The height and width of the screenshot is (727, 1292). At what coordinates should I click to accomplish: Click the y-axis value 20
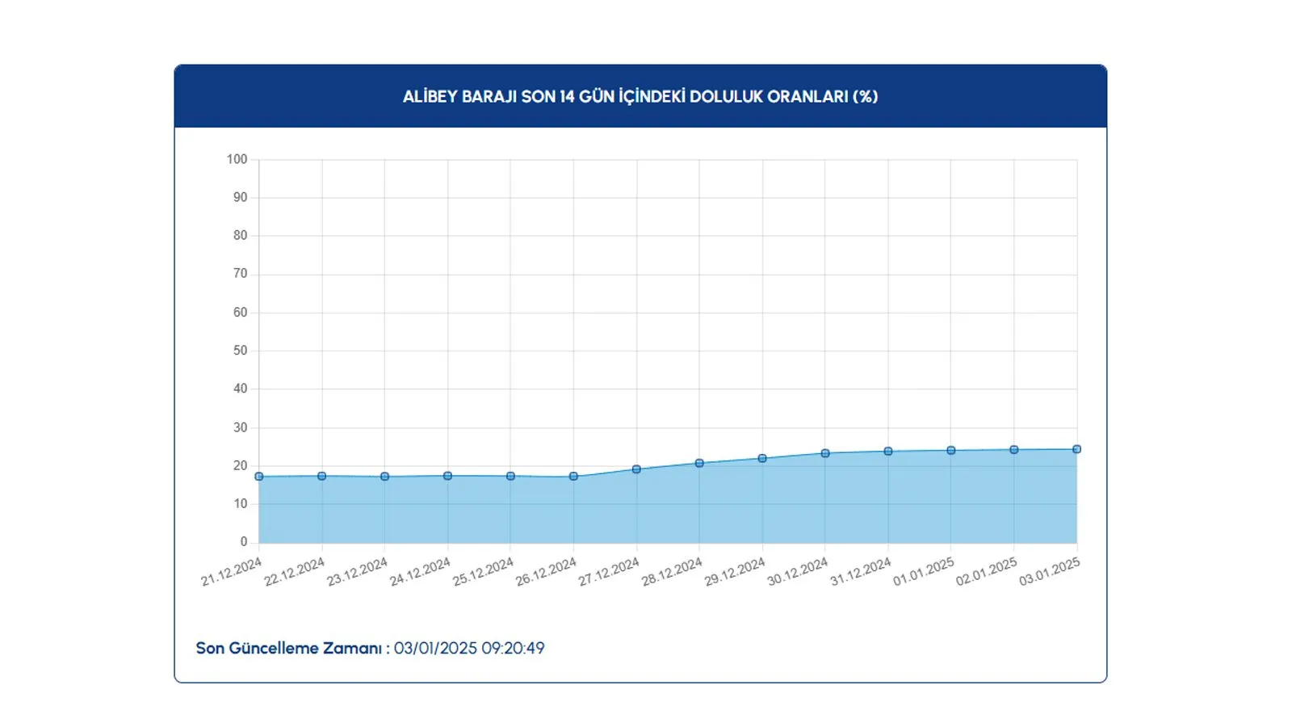[x=241, y=465]
